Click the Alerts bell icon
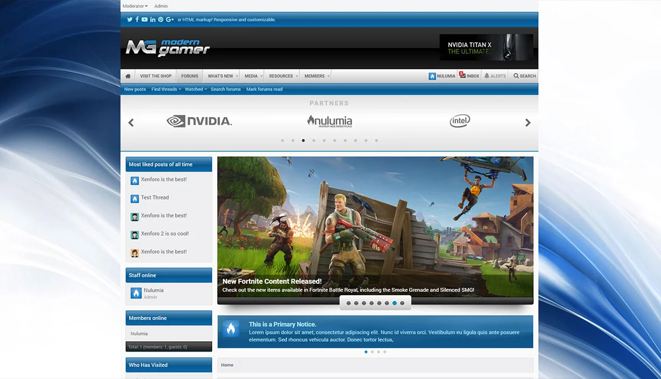661x379 pixels. (487, 76)
